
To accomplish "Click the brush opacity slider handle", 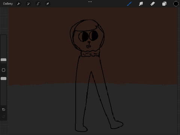I will click(3, 78).
